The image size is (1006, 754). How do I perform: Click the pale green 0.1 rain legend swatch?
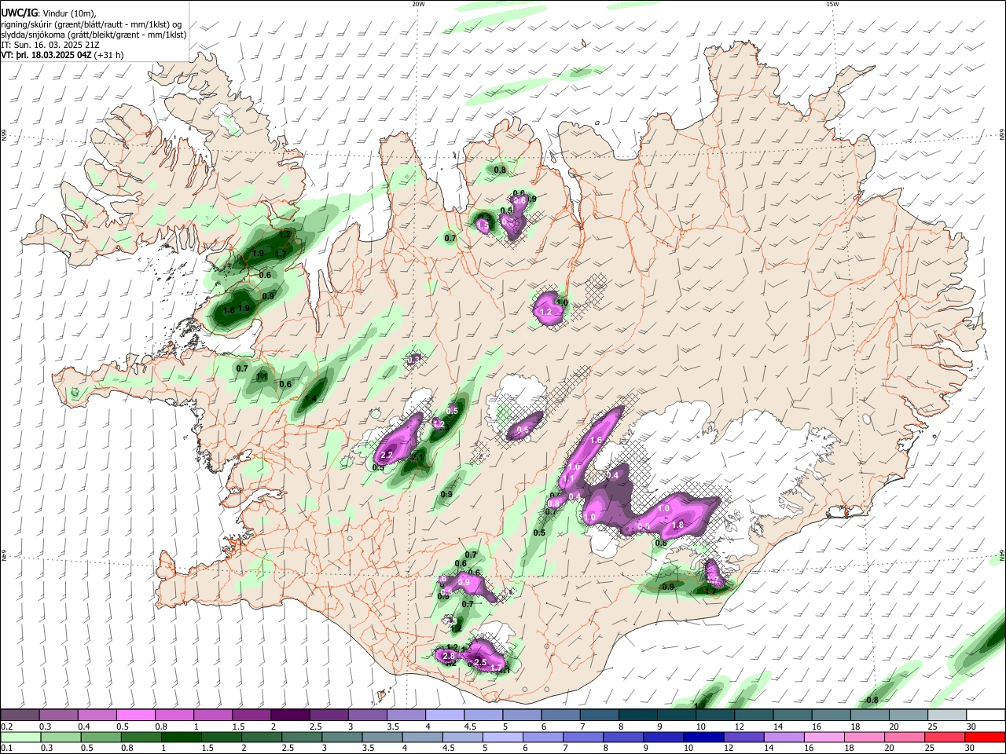20,737
